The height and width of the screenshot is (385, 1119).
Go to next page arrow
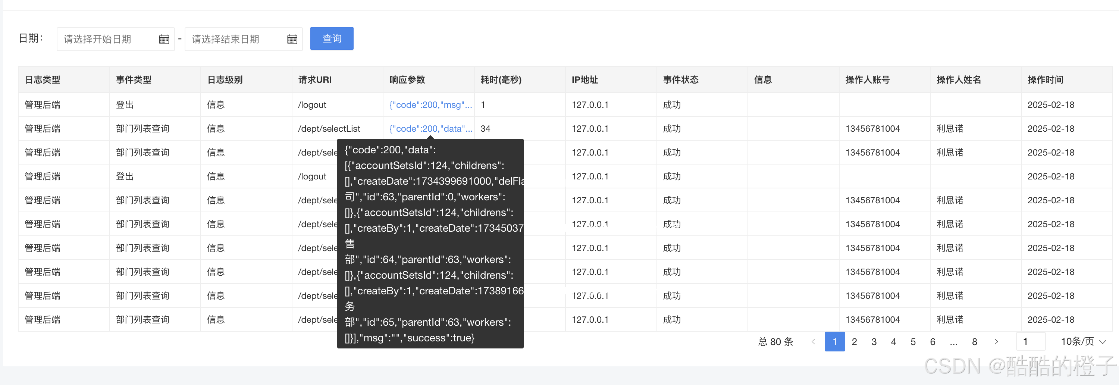(996, 342)
